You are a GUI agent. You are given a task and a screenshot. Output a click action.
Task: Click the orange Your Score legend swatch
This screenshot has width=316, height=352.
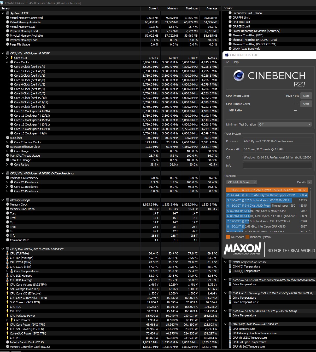point(228,237)
